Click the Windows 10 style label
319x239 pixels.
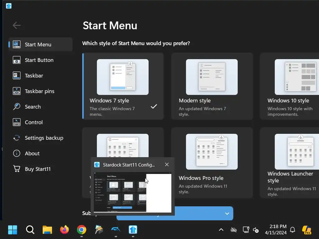point(288,101)
